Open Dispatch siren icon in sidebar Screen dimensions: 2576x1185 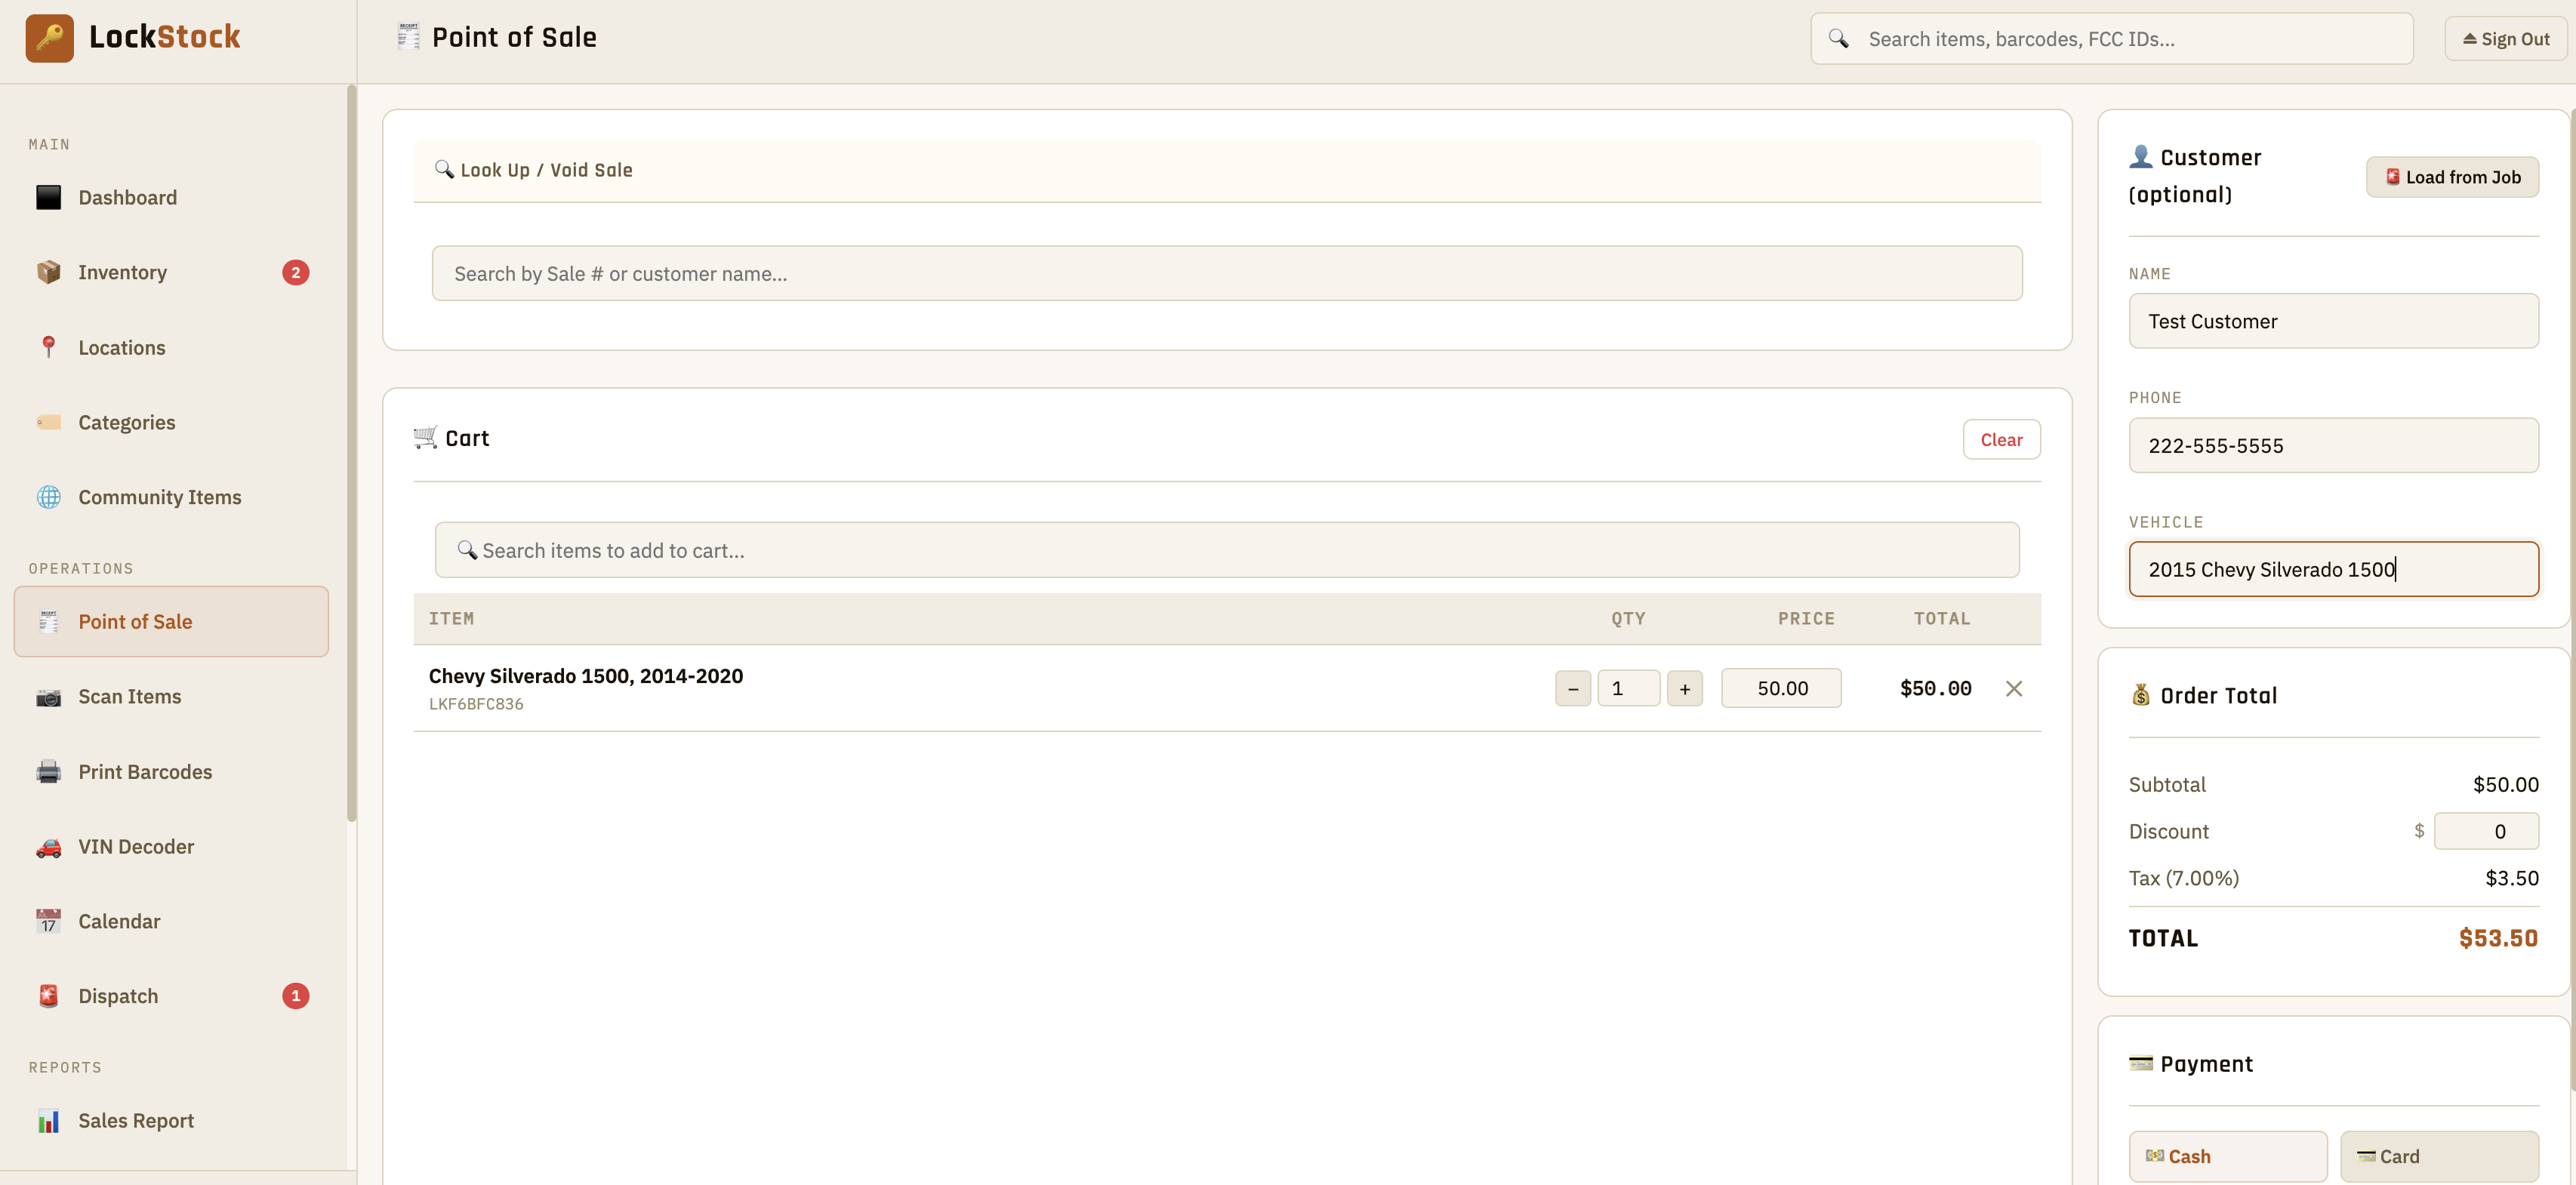click(x=48, y=996)
